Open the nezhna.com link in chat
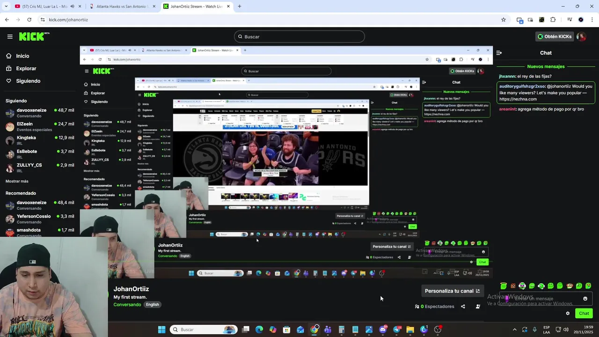 (x=518, y=99)
